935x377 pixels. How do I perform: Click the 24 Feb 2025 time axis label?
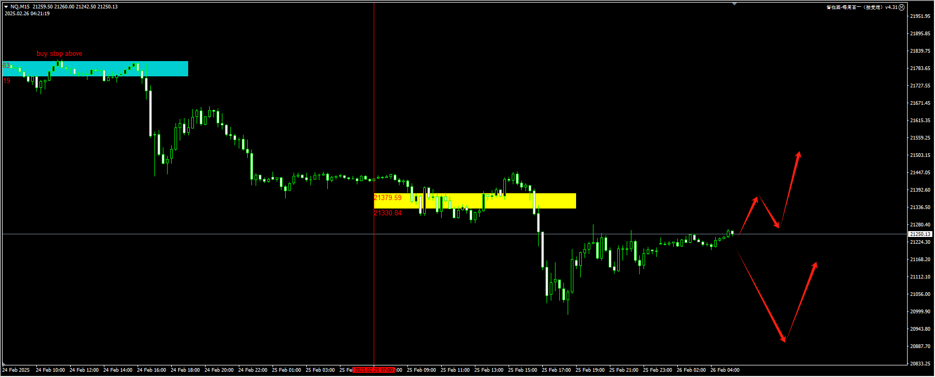(16, 370)
